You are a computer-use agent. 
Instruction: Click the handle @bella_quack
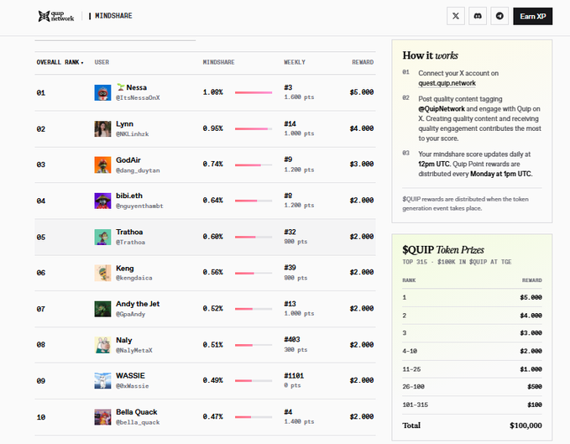pos(138,422)
